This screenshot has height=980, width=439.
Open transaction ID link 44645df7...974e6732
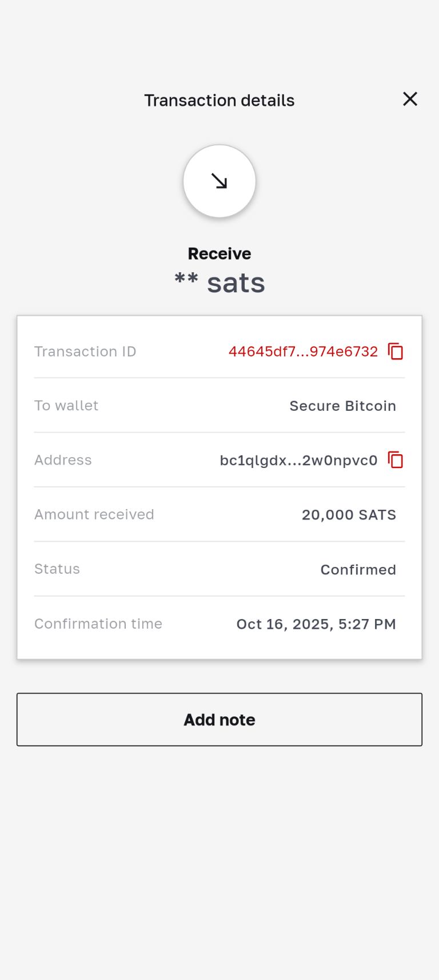[303, 352]
